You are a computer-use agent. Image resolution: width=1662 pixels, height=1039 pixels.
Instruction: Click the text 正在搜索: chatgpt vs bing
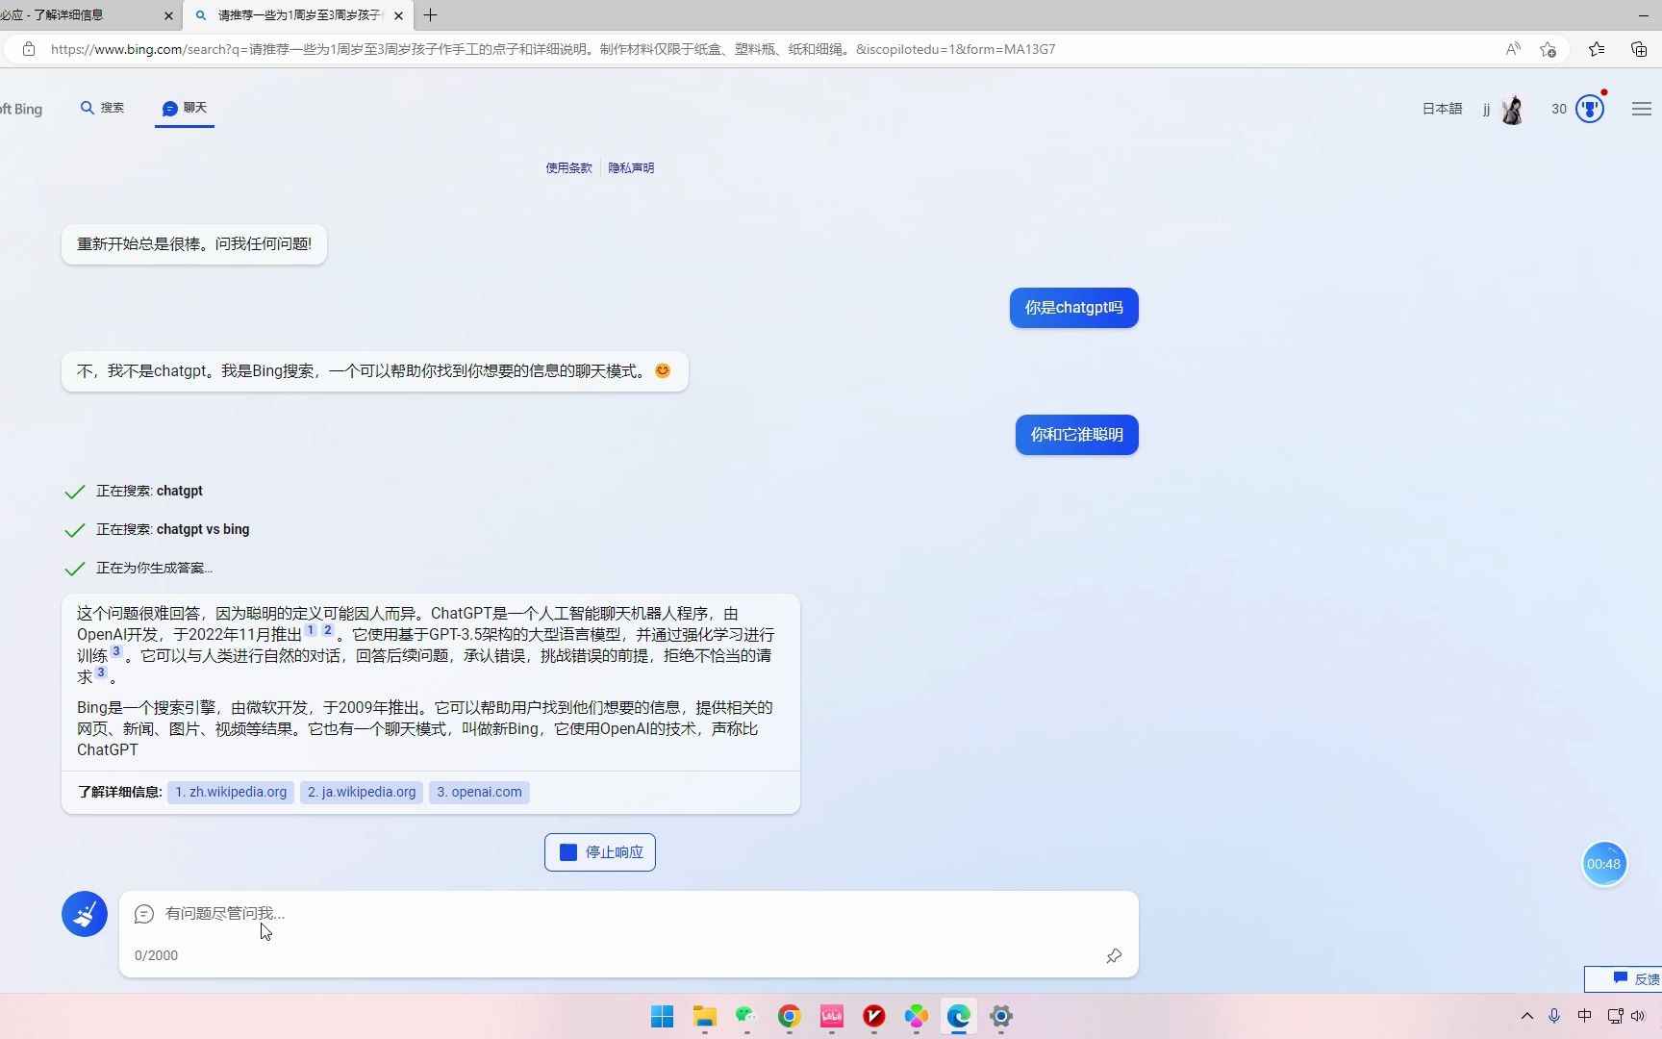tap(172, 529)
